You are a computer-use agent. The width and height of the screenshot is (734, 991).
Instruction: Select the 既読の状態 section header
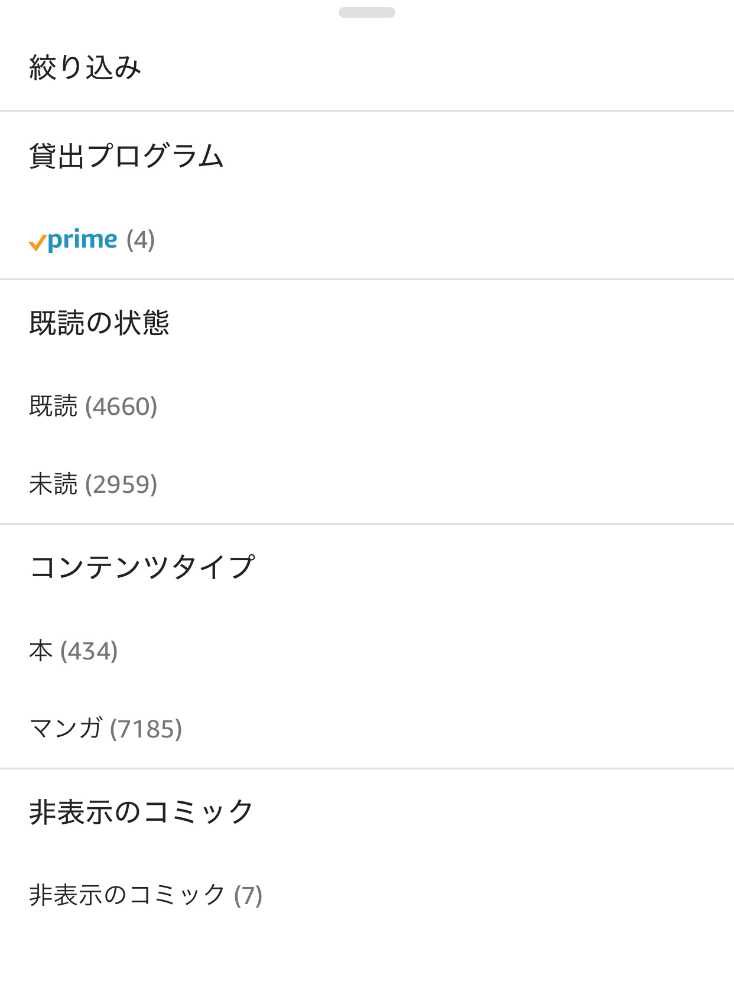point(99,323)
